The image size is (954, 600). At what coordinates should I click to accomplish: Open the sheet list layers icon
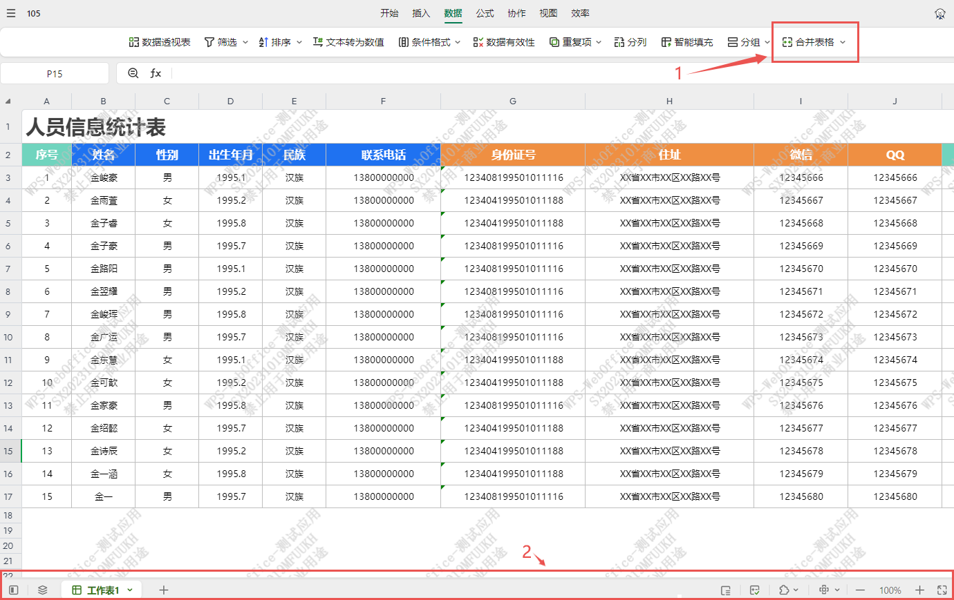pos(42,590)
